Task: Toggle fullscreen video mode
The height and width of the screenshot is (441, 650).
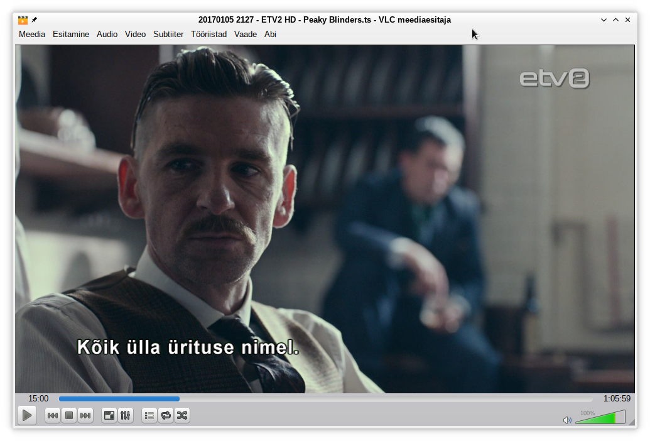Action: [109, 415]
